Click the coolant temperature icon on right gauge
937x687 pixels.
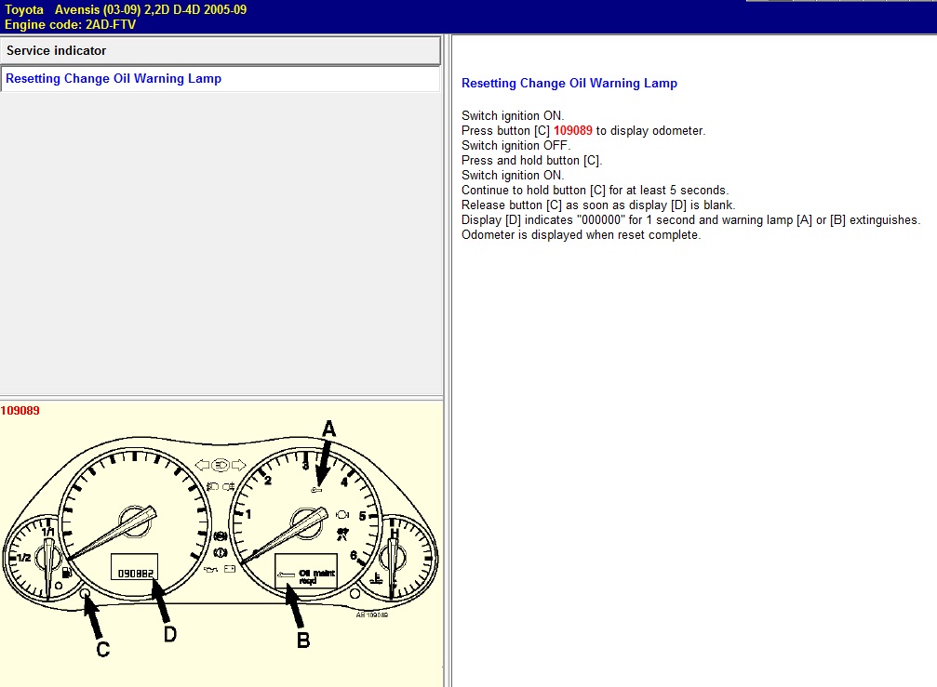pyautogui.click(x=378, y=577)
